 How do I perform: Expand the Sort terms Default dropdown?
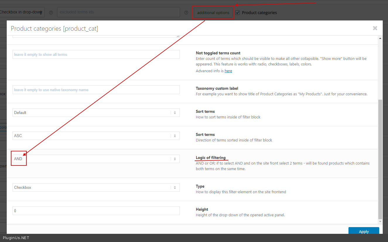tap(96, 113)
